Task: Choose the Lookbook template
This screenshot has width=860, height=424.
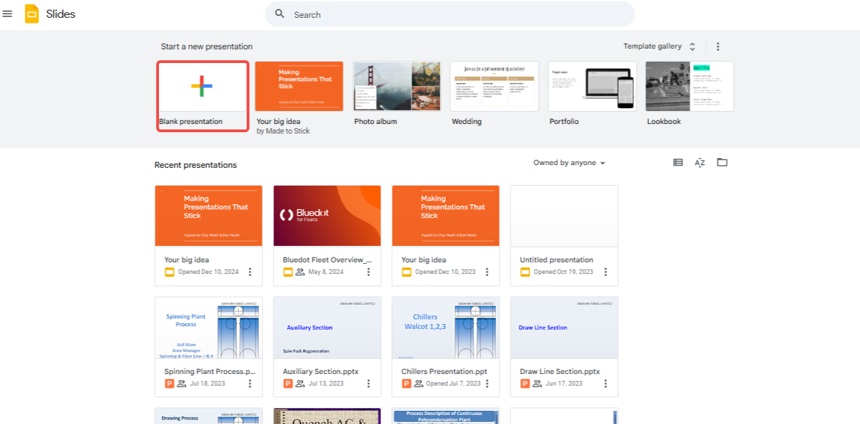Action: [689, 86]
